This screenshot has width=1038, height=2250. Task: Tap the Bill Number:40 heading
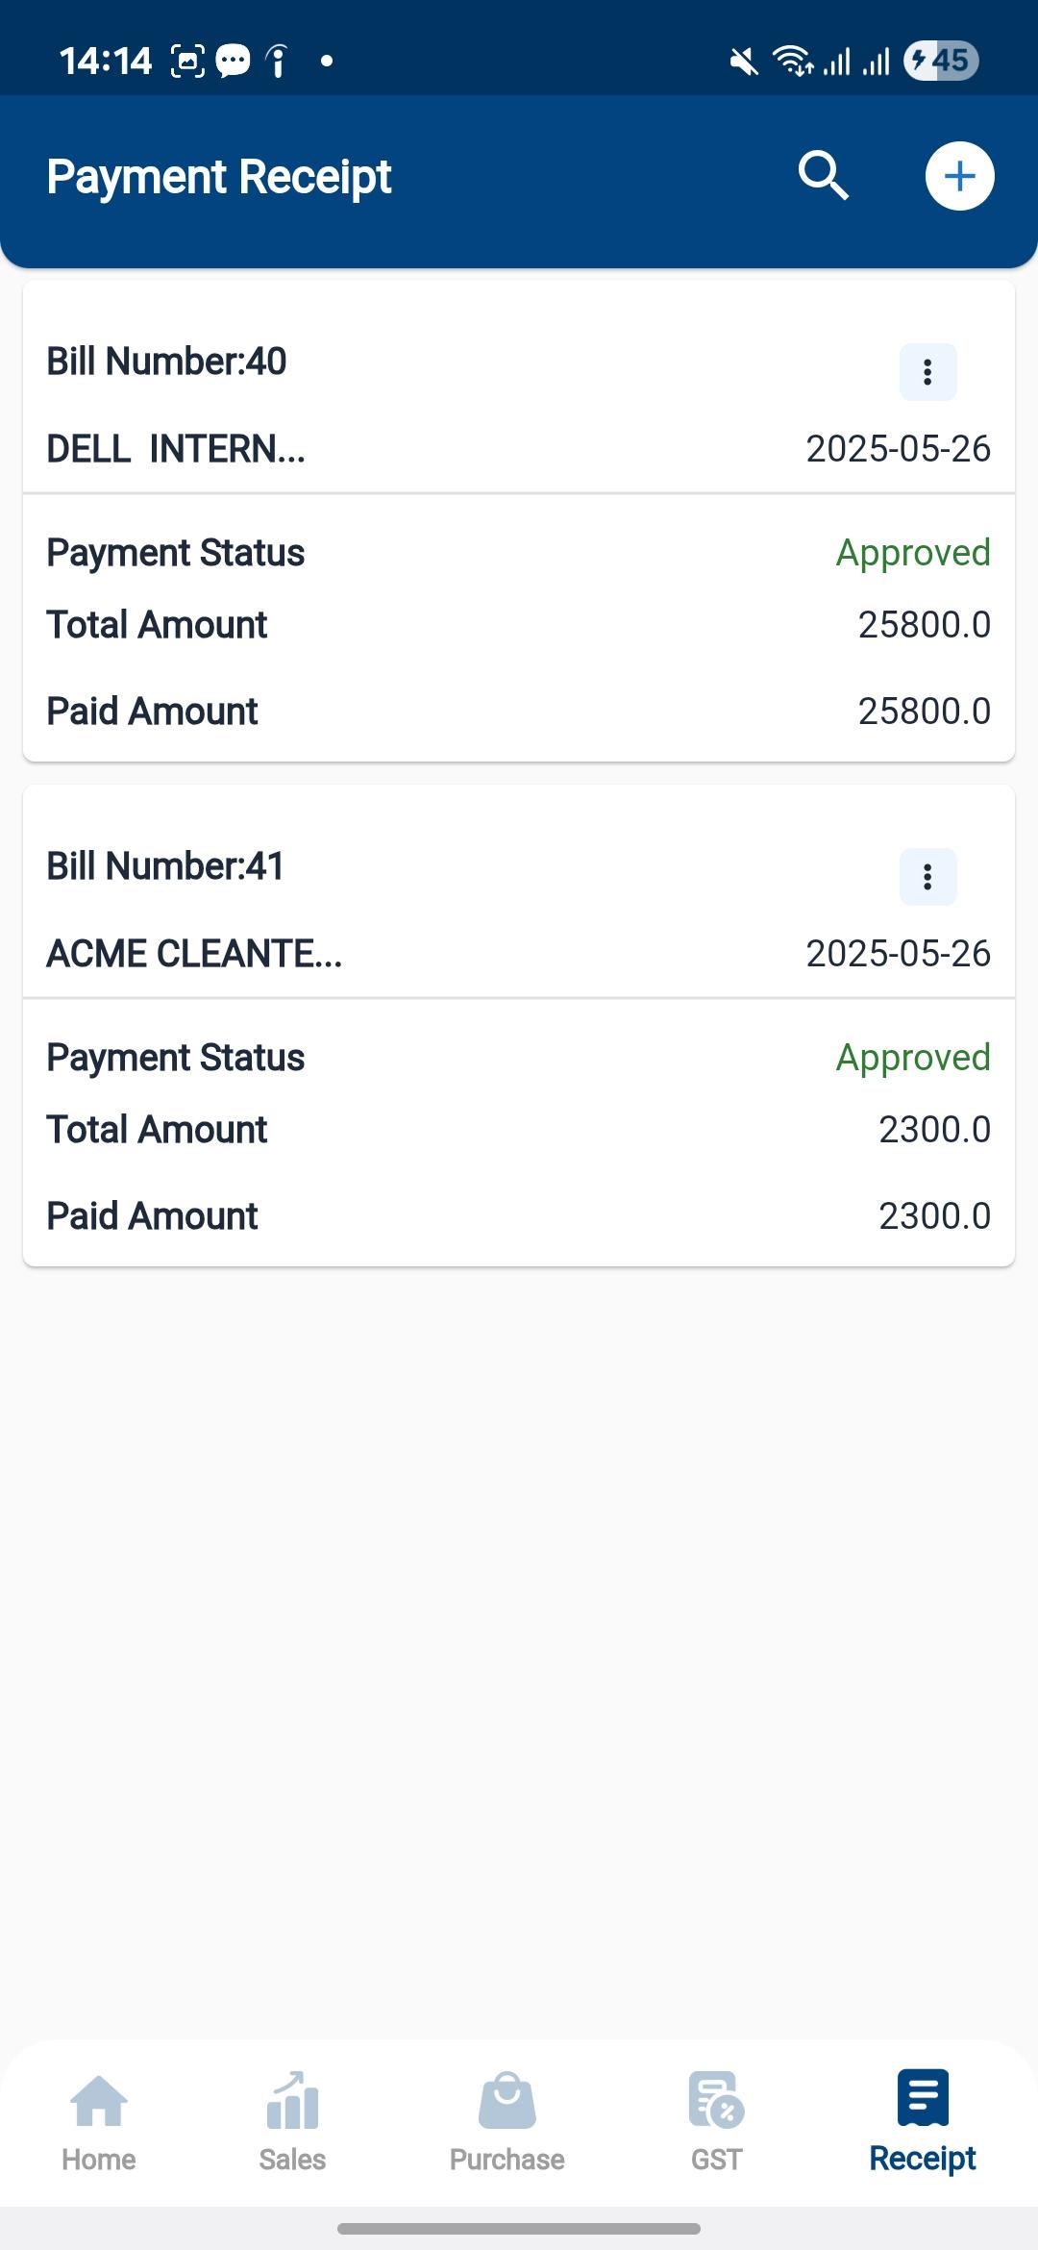(x=167, y=362)
